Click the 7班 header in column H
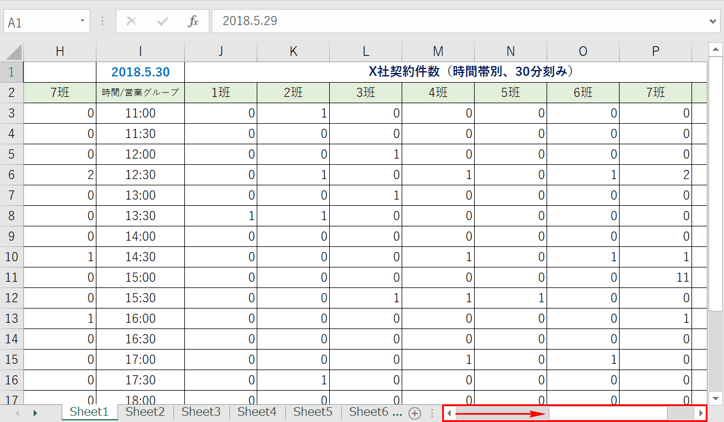This screenshot has width=724, height=422. coord(60,92)
